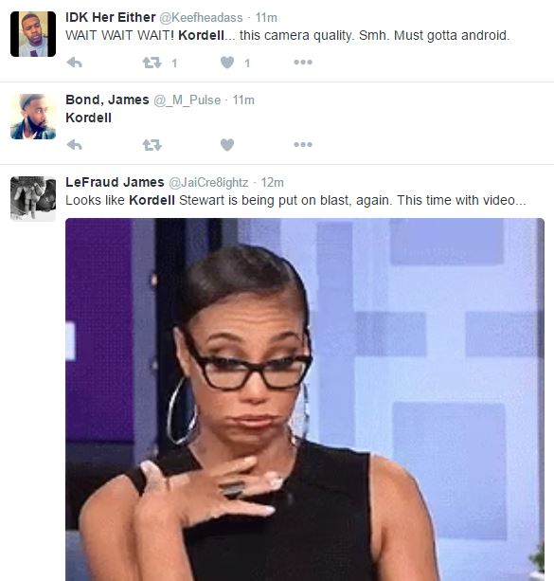Open Bond, James display name link
554x581 pixels.
pos(107,100)
